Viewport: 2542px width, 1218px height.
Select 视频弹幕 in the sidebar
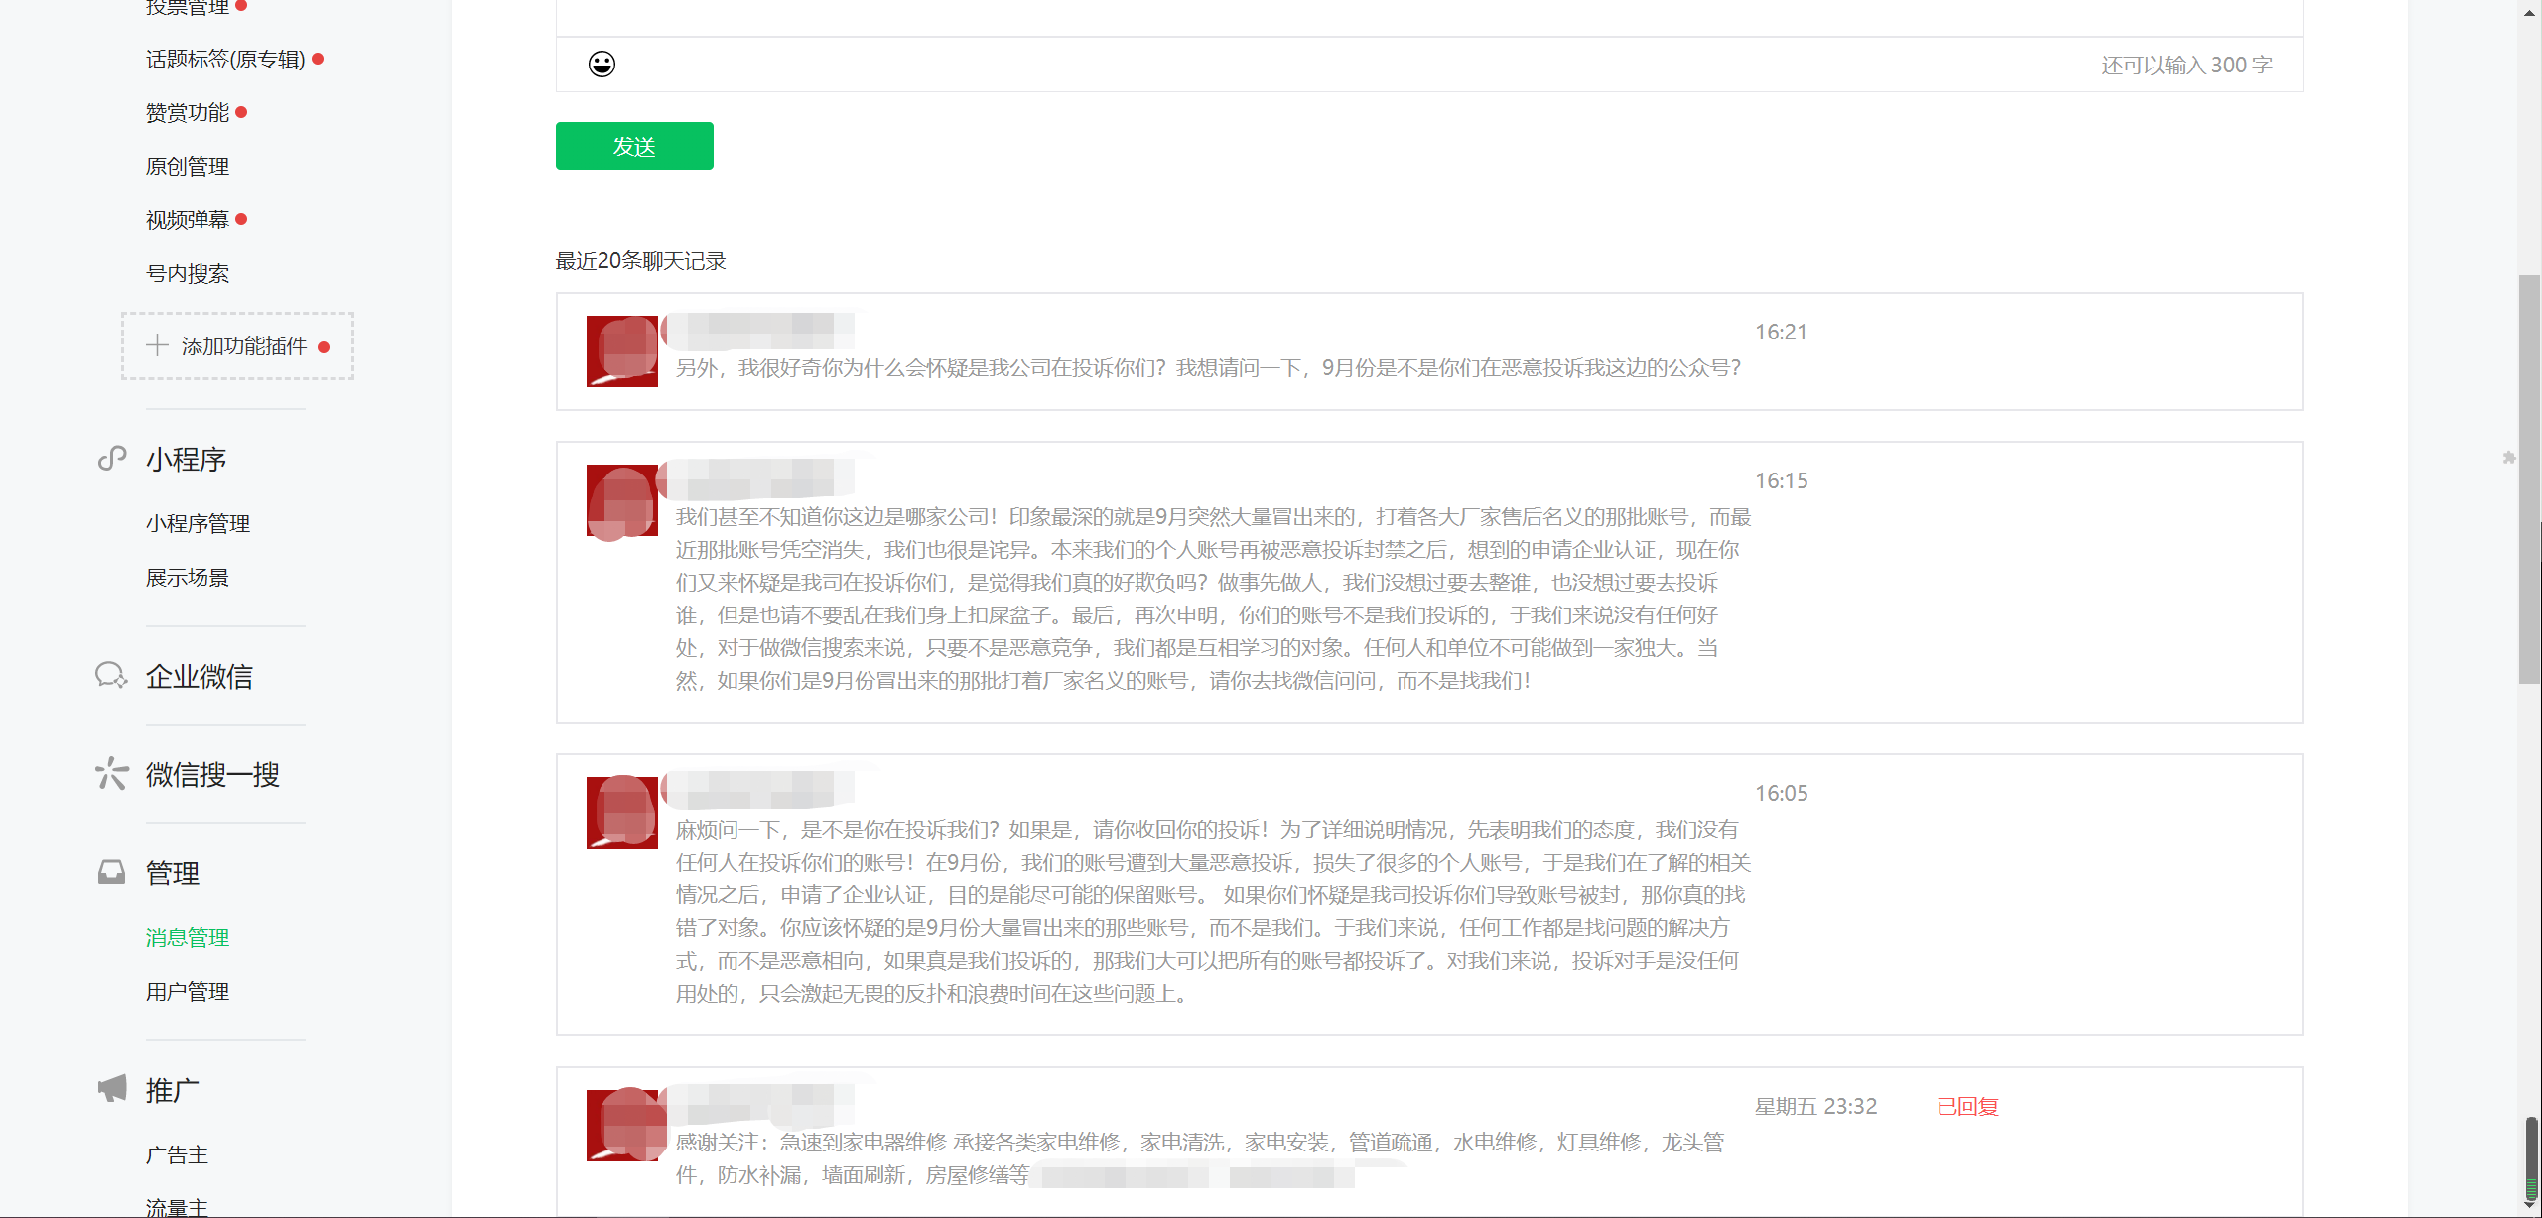[x=188, y=219]
